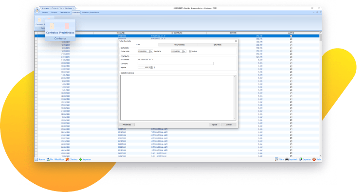Click the Aceptar button
Viewport: 364px width, 192px height.
229,125
